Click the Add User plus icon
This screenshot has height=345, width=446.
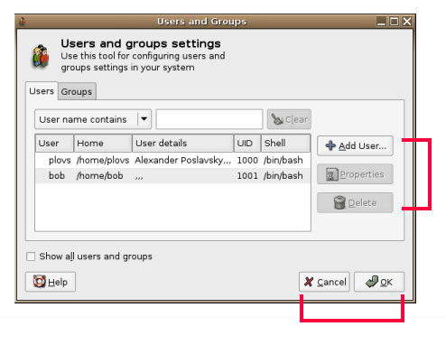330,145
